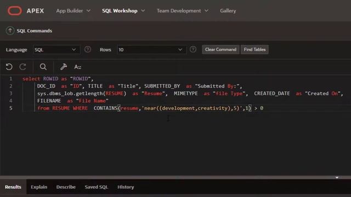This screenshot has width=351, height=197.
Task: Go up using SQL Commands arrow icon
Action: tap(10, 31)
